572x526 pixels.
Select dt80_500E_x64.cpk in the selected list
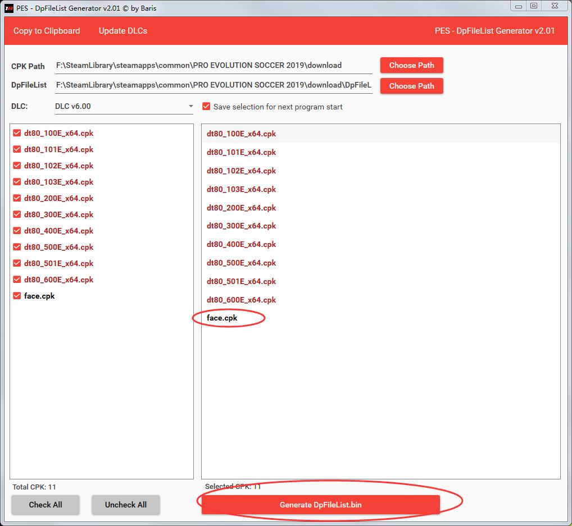pos(381,263)
